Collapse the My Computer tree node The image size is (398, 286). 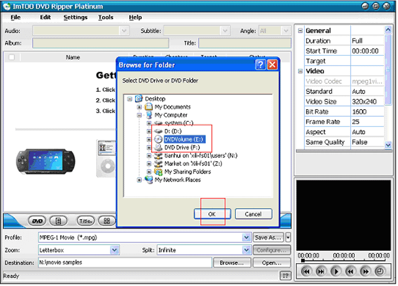[x=140, y=115]
